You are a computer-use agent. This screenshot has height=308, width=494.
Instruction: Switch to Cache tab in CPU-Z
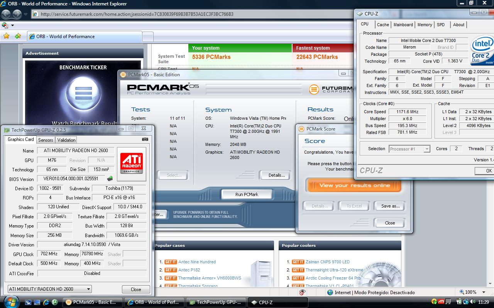383,25
